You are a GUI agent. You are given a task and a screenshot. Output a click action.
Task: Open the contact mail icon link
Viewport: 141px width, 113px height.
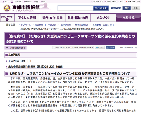click(x=110, y=1)
